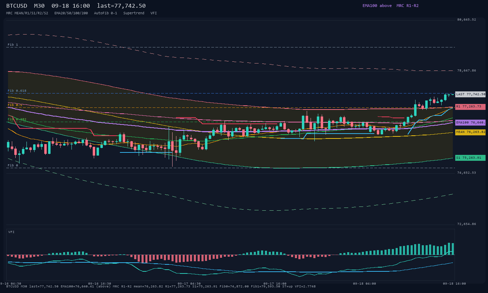Select the "MRC MEAN/R1/S1/R2/S2" indicator legend

[x=27, y=13]
